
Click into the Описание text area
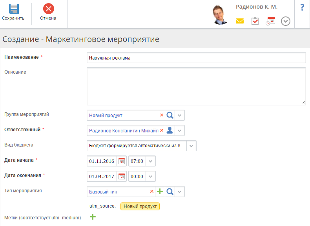(x=196, y=86)
